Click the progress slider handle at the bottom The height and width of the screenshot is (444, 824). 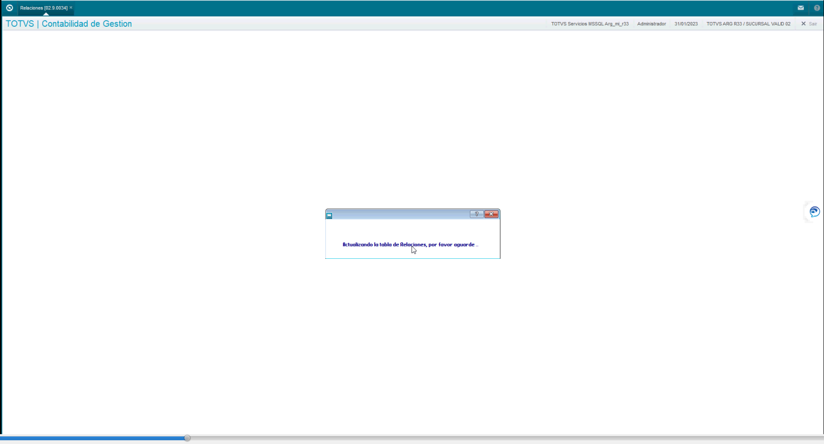point(187,438)
